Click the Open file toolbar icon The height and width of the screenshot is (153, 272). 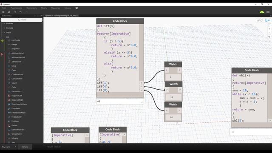[x=9, y=12]
